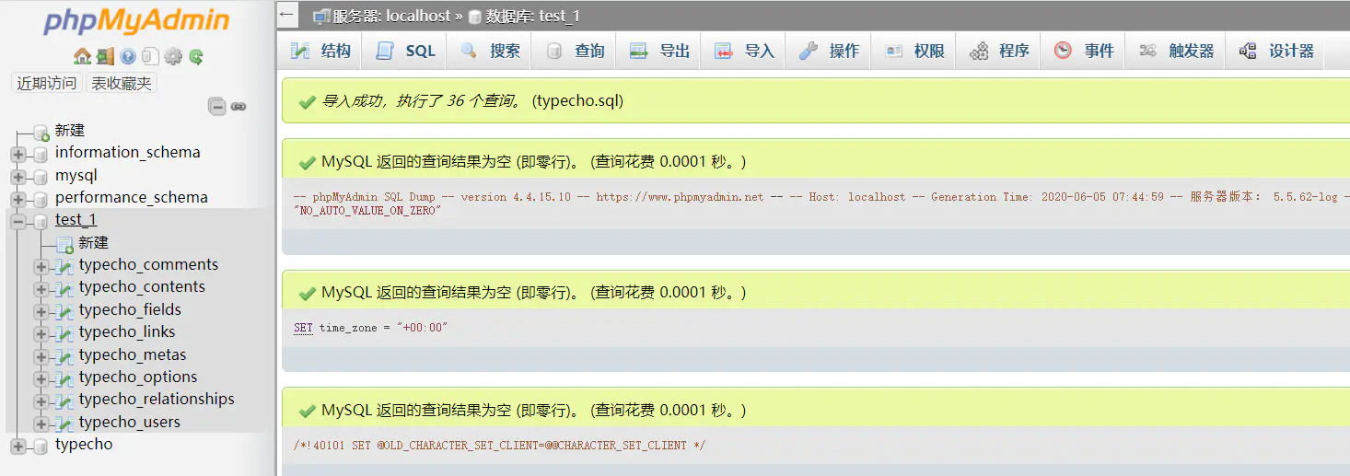
Task: Click the new-table icon under test_1
Action: pyautogui.click(x=64, y=244)
